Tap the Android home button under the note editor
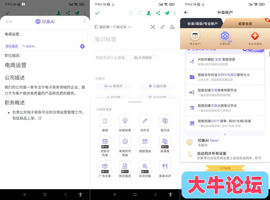The image size is (270, 200). click(x=135, y=195)
